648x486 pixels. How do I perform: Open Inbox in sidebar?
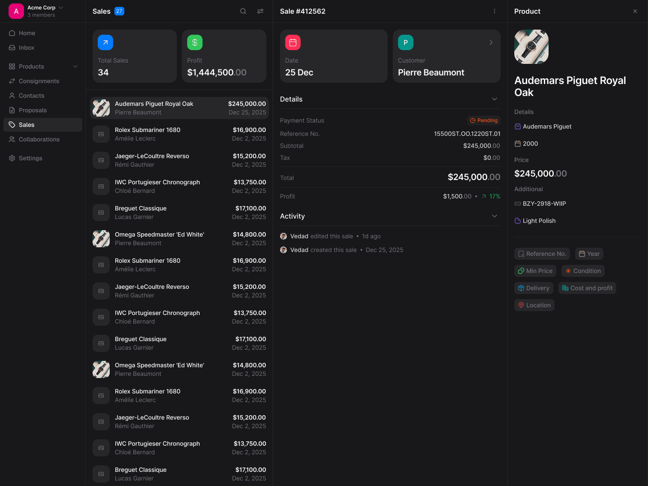[43, 48]
